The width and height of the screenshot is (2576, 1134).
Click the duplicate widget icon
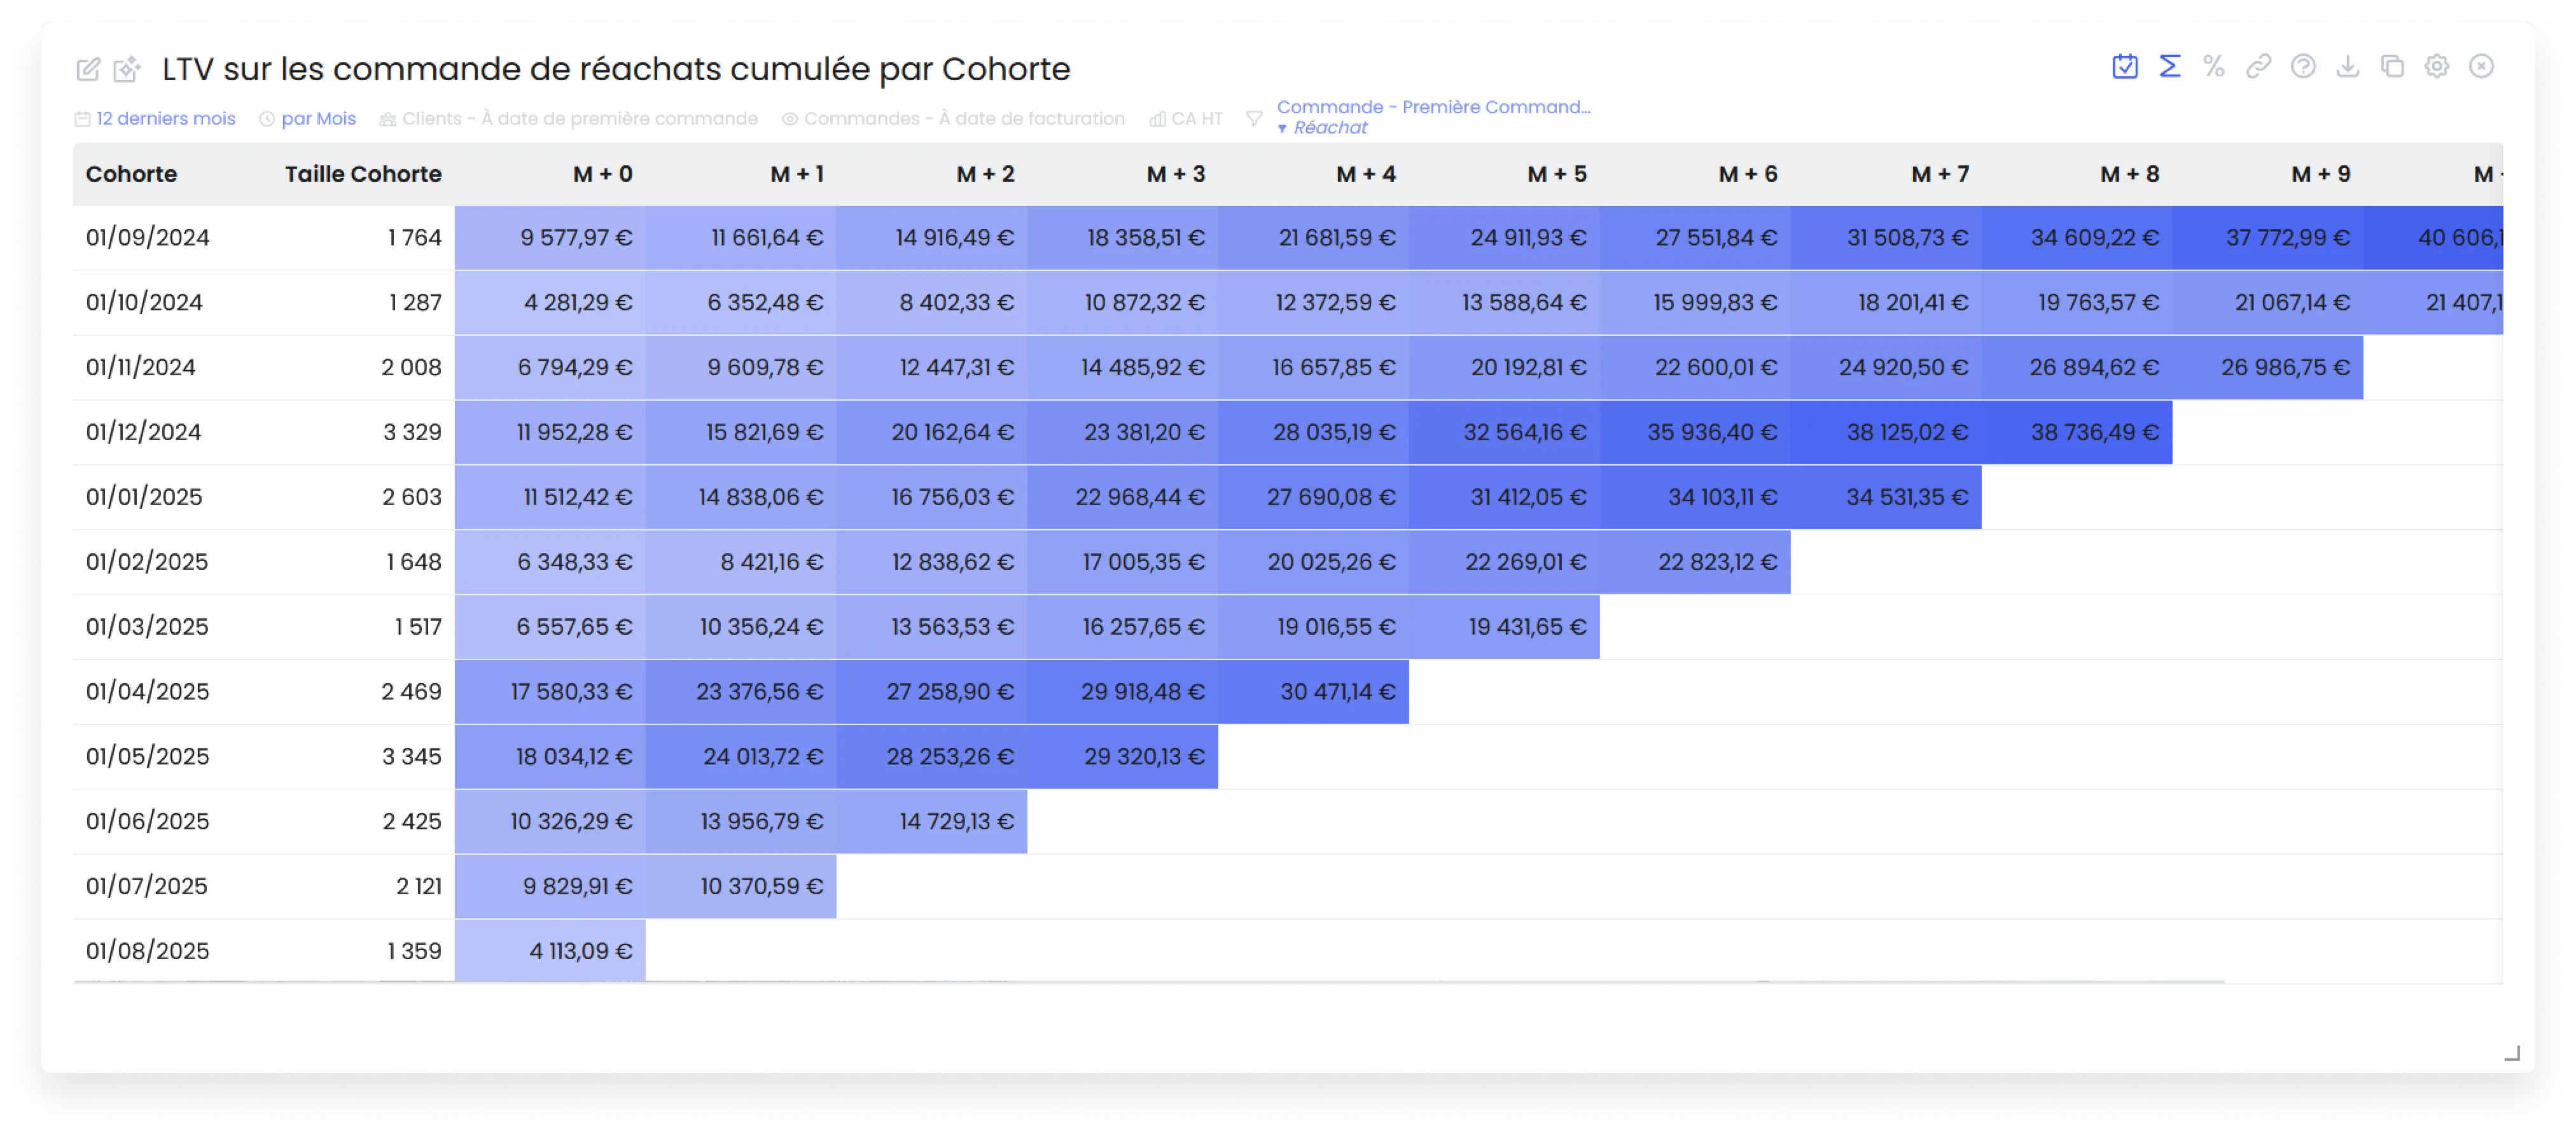click(x=2392, y=67)
